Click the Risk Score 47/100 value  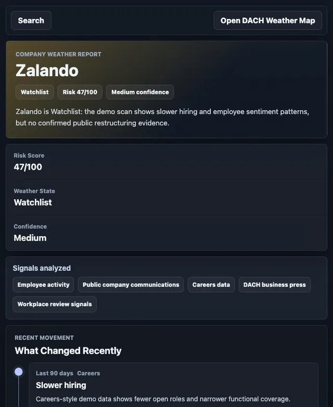(28, 167)
